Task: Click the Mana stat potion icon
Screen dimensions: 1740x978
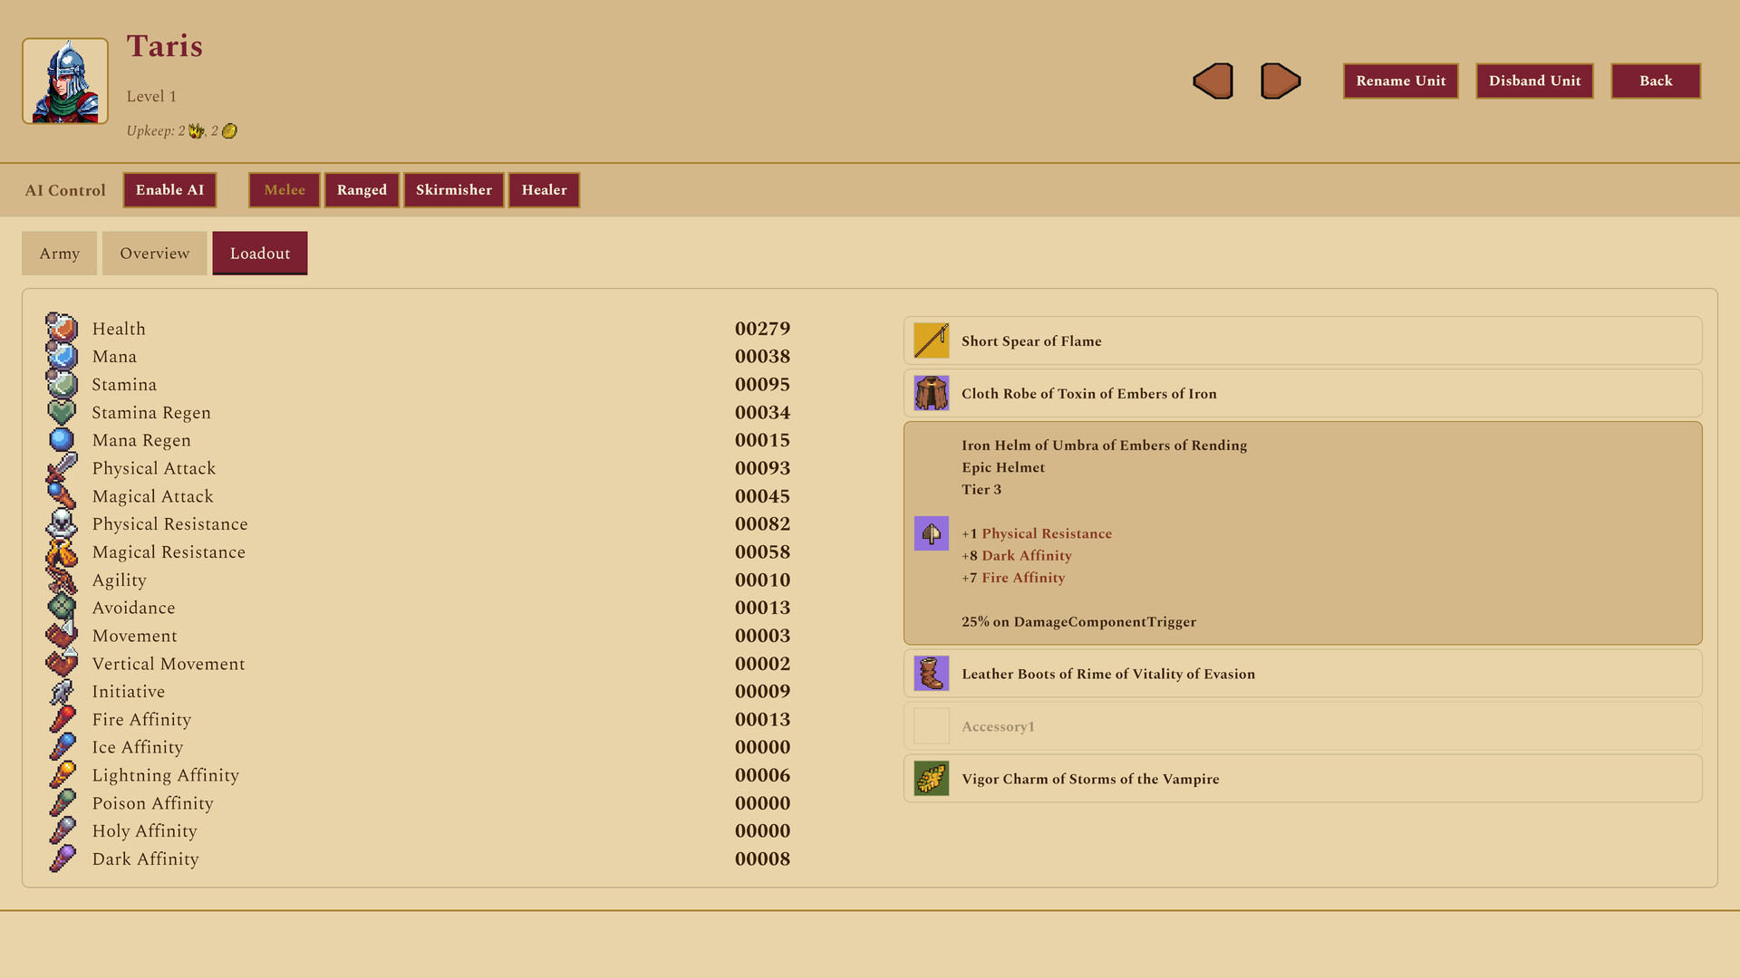Action: click(x=62, y=356)
